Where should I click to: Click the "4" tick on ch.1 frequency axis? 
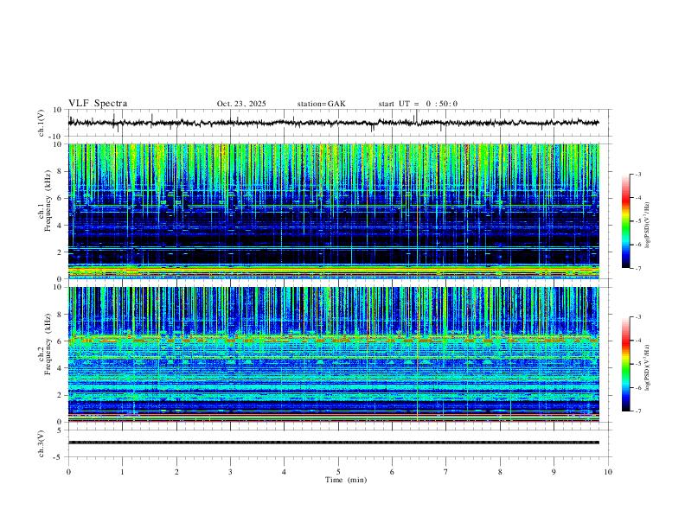click(60, 226)
